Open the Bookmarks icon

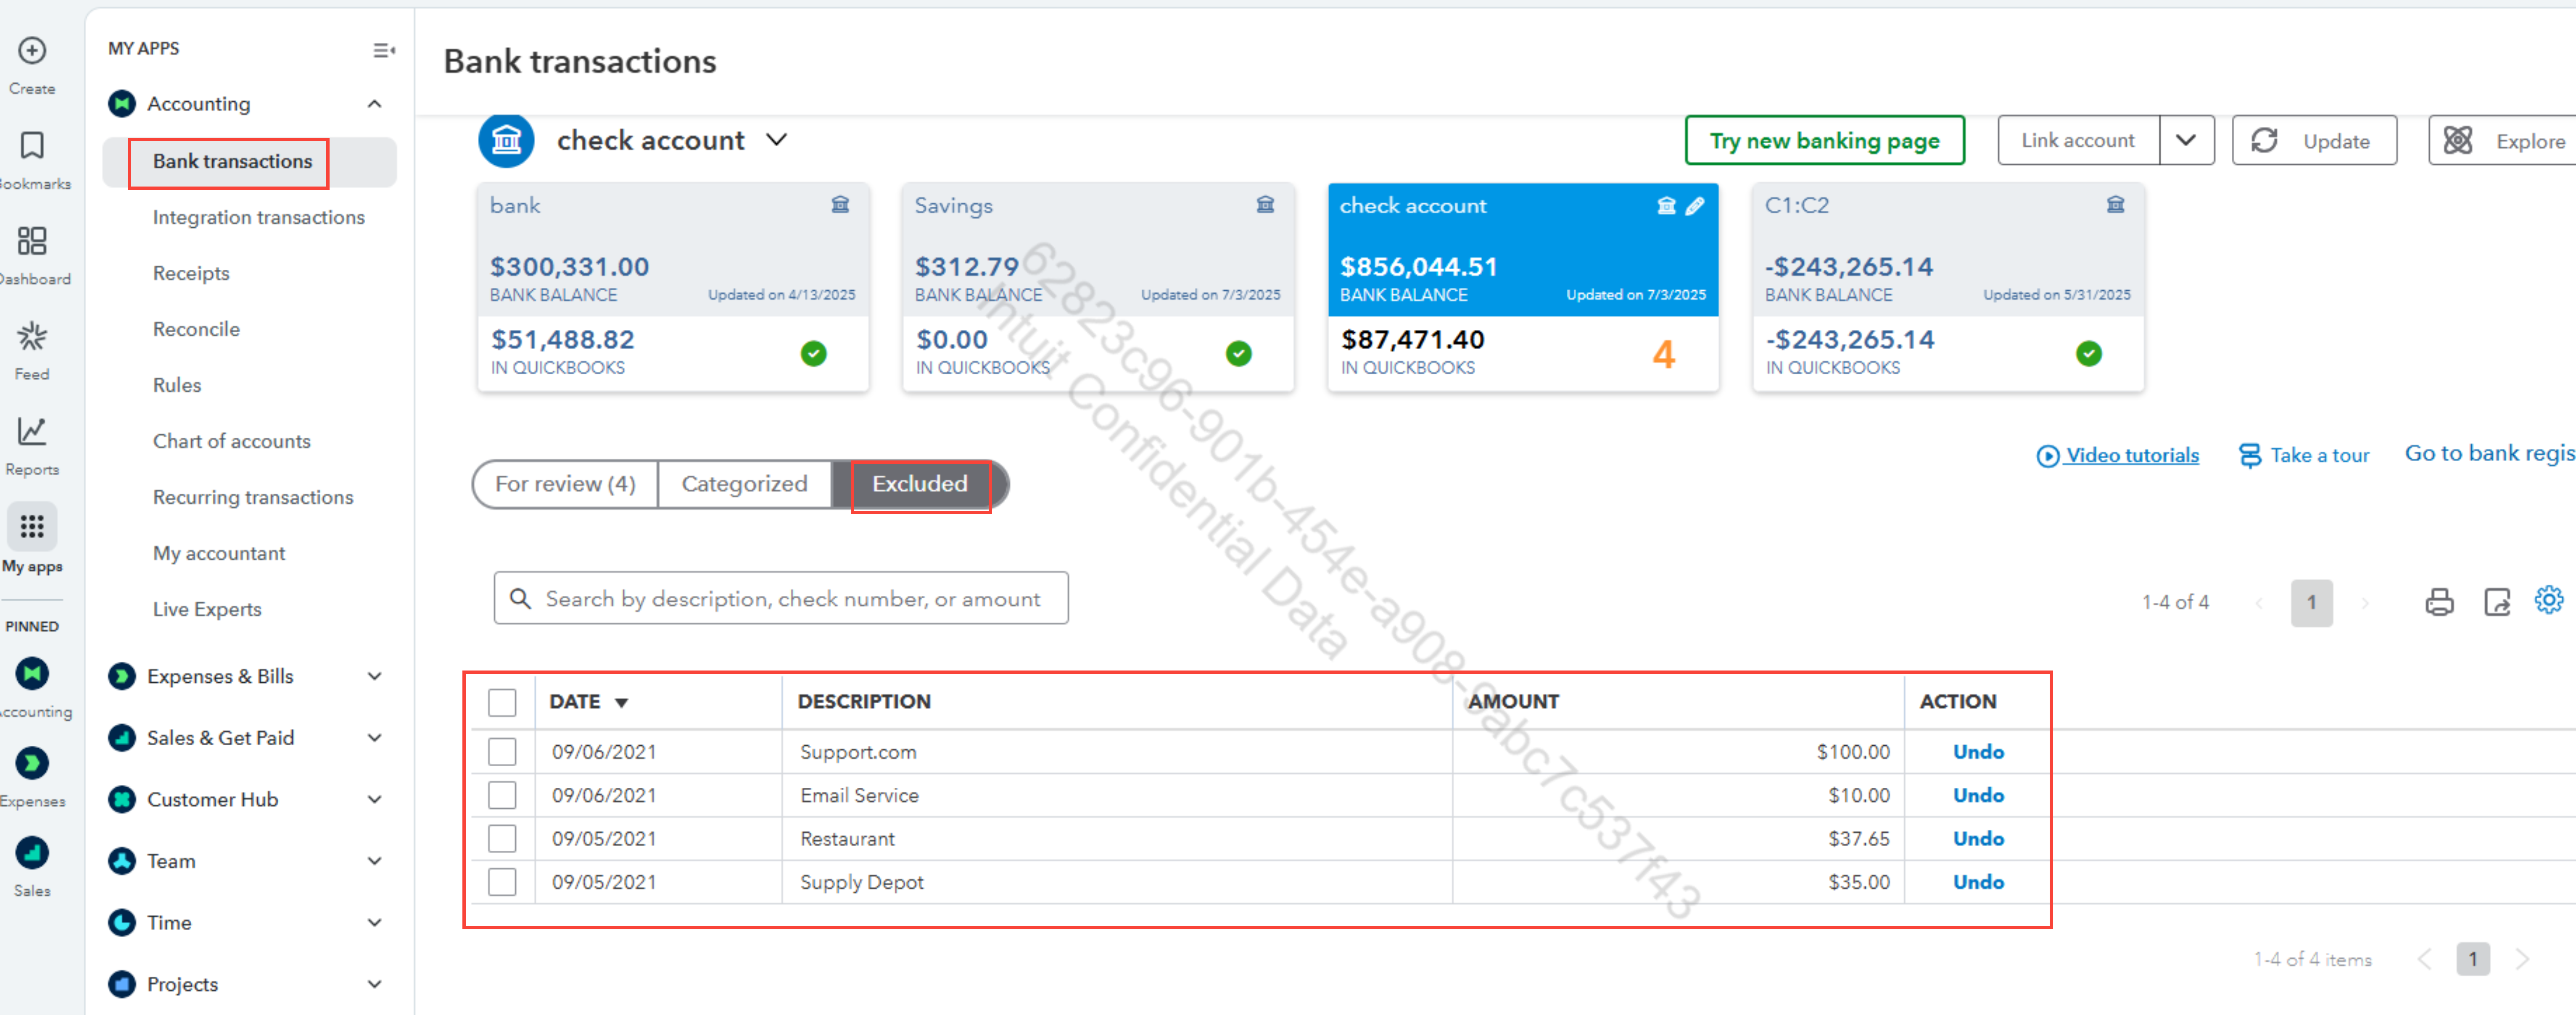[32, 146]
